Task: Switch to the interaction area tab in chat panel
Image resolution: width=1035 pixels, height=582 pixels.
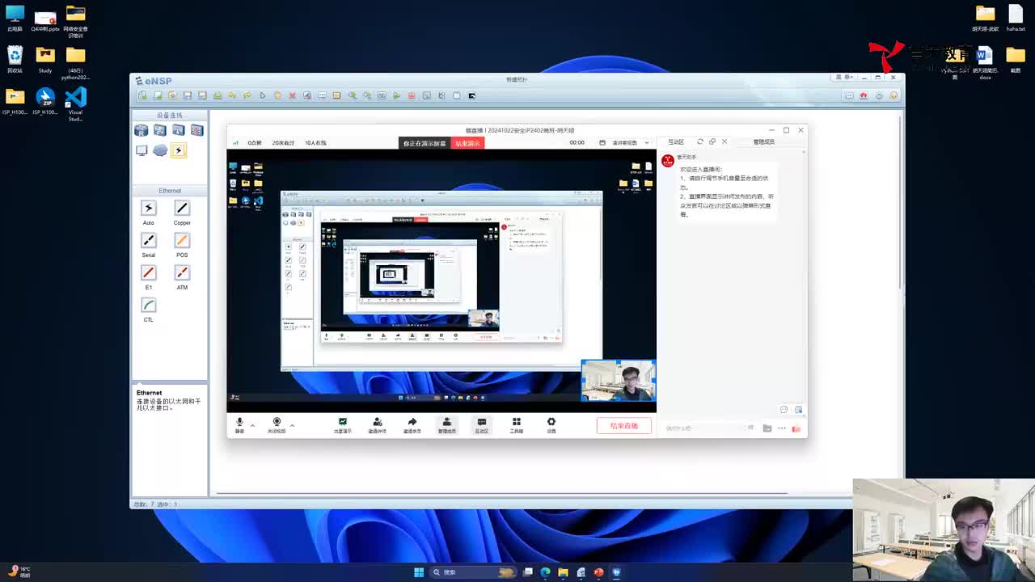Action: (676, 141)
